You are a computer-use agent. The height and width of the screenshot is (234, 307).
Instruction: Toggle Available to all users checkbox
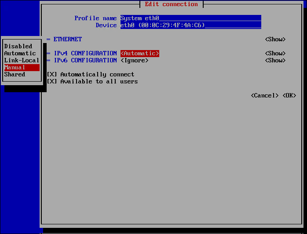pyautogui.click(x=52, y=82)
